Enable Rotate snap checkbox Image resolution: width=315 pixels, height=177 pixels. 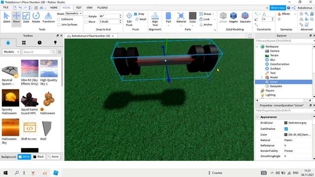click(86, 16)
